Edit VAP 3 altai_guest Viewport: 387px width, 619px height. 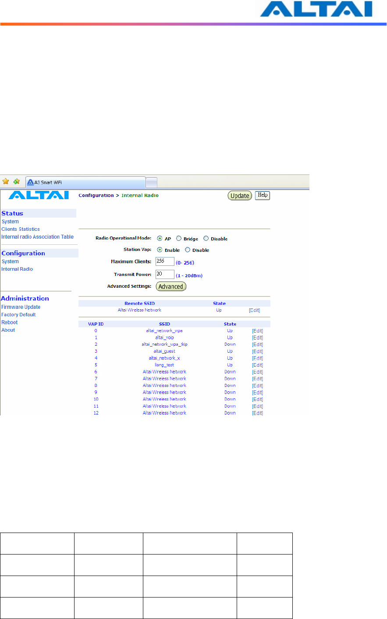coord(257,351)
